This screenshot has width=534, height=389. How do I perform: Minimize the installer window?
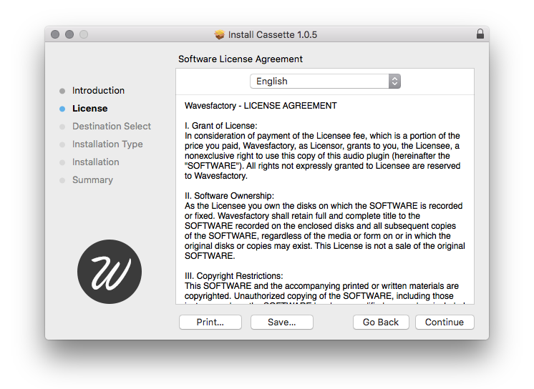[69, 34]
